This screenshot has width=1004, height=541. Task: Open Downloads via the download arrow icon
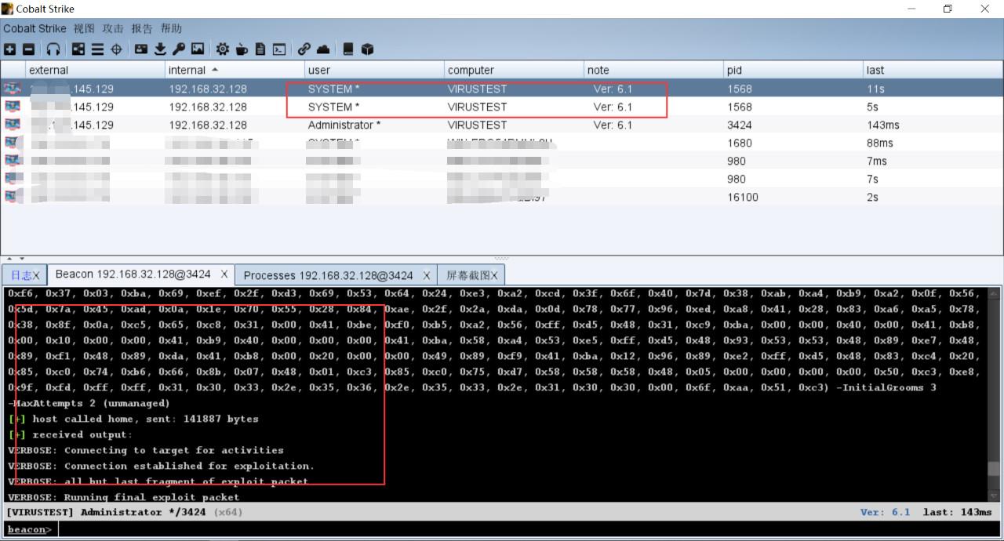(x=160, y=49)
